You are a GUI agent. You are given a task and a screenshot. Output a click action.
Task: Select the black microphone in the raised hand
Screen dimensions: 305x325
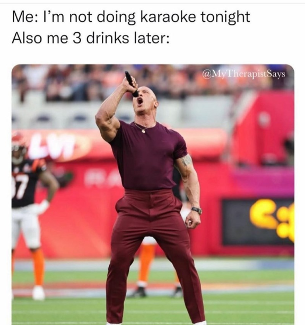132,84
